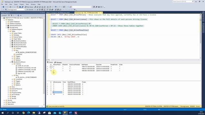Select the LastName varchar(64) column
The height and width of the screenshot is (115, 205).
27,70
